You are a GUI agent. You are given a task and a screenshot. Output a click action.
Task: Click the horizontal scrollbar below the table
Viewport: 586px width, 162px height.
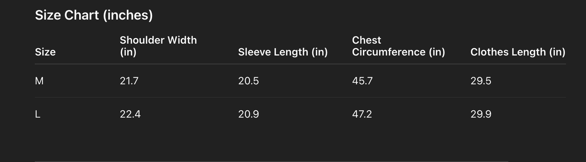click(271, 161)
